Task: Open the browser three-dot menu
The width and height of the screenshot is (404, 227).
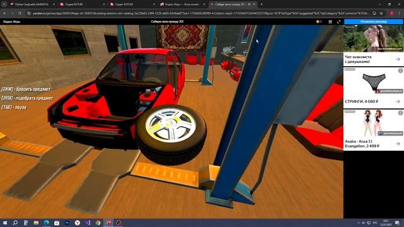Action: tap(400, 13)
